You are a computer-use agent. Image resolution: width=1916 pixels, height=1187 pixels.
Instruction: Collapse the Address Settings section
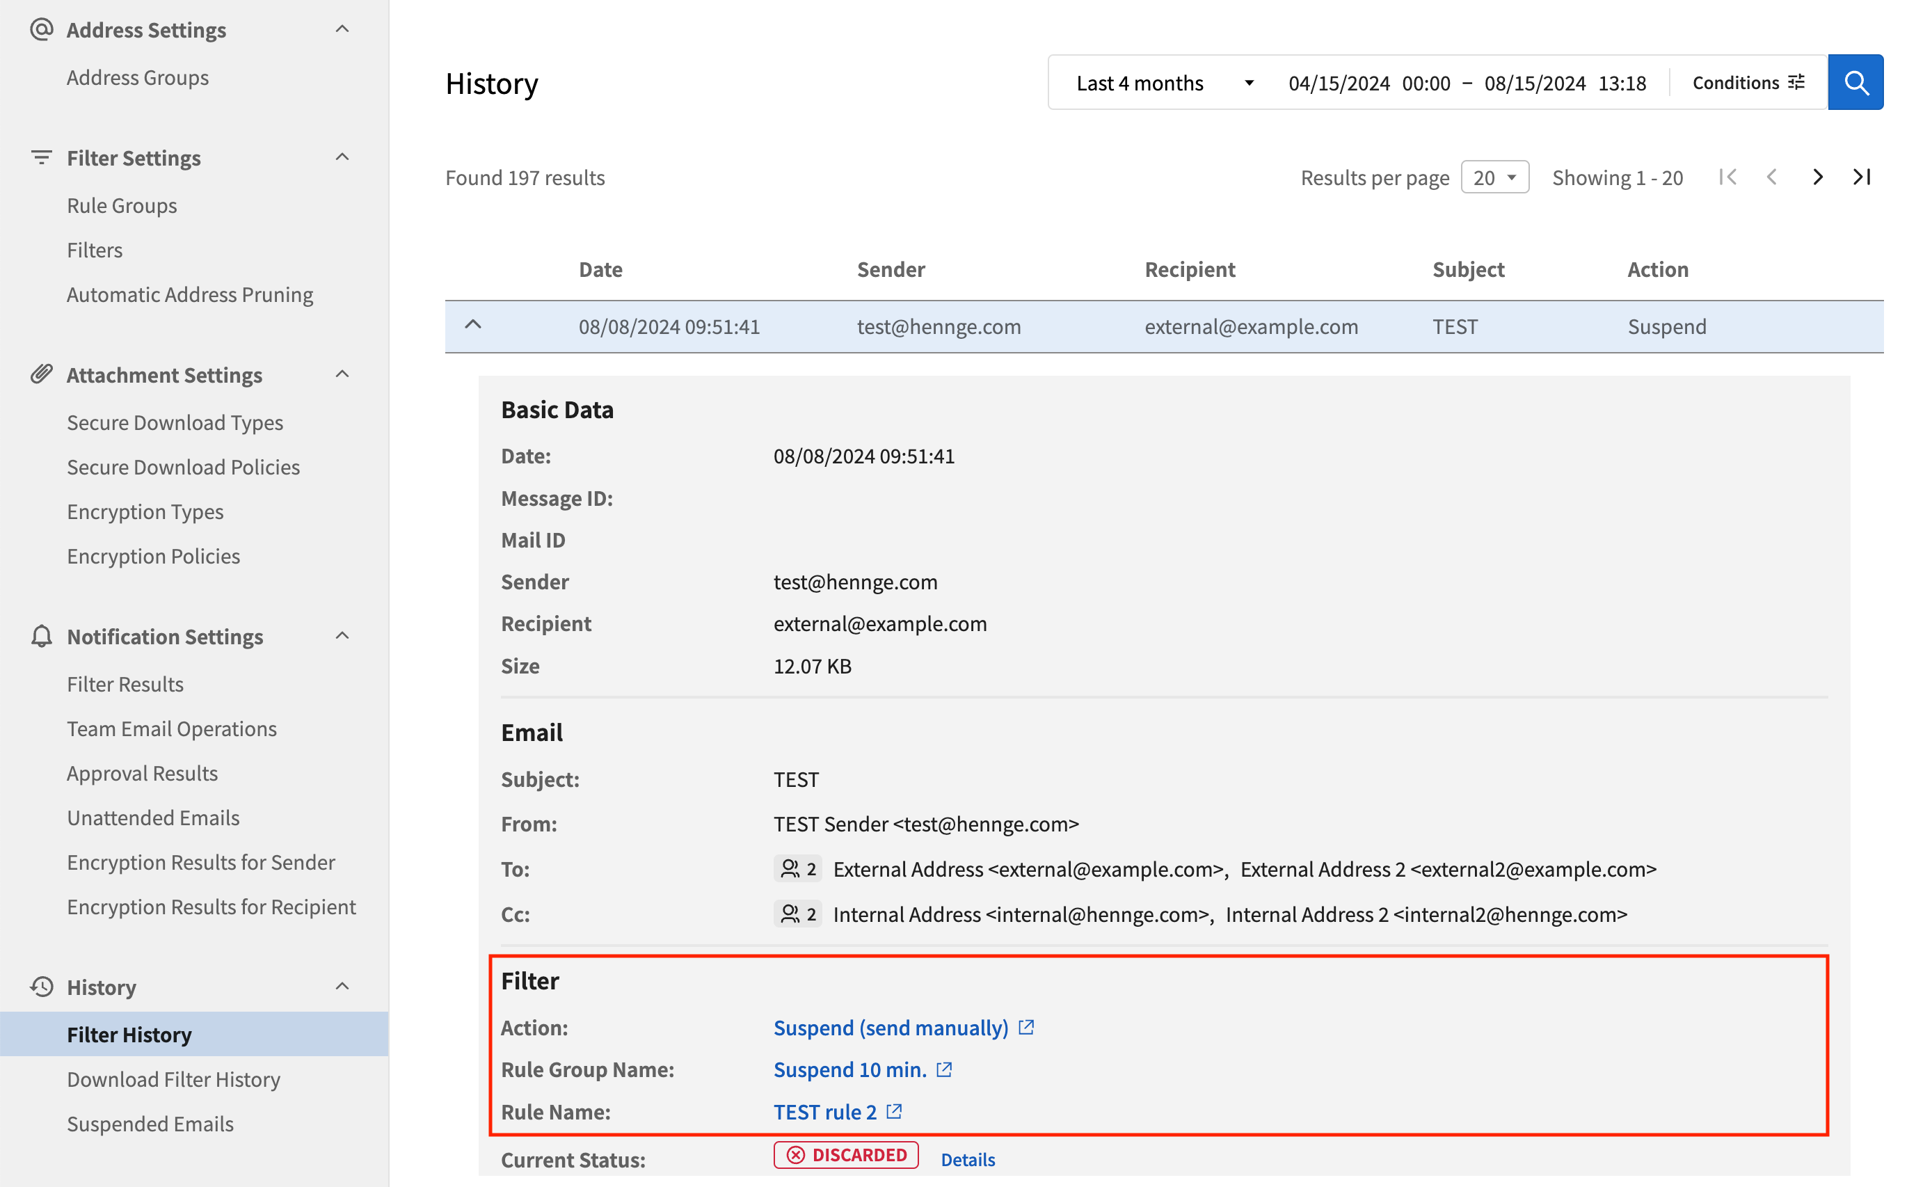342,29
